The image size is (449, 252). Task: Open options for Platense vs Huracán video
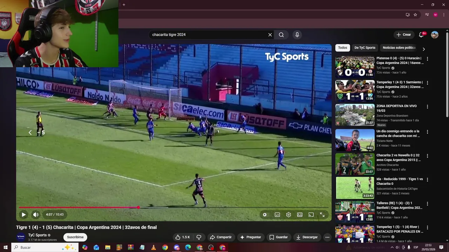(427, 59)
